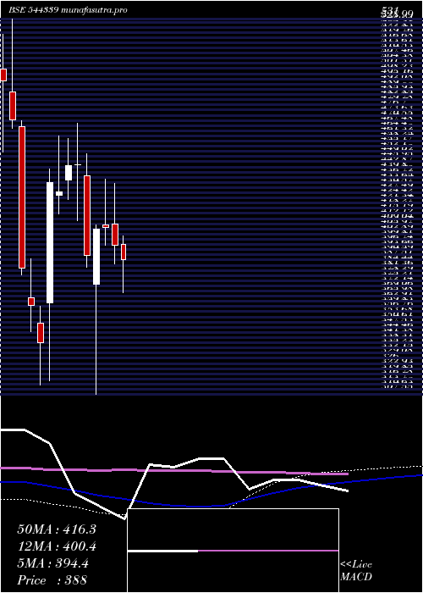The image size is (423, 593).
Task: Click the '50MA : 416.3' value
Action: pyautogui.click(x=57, y=529)
